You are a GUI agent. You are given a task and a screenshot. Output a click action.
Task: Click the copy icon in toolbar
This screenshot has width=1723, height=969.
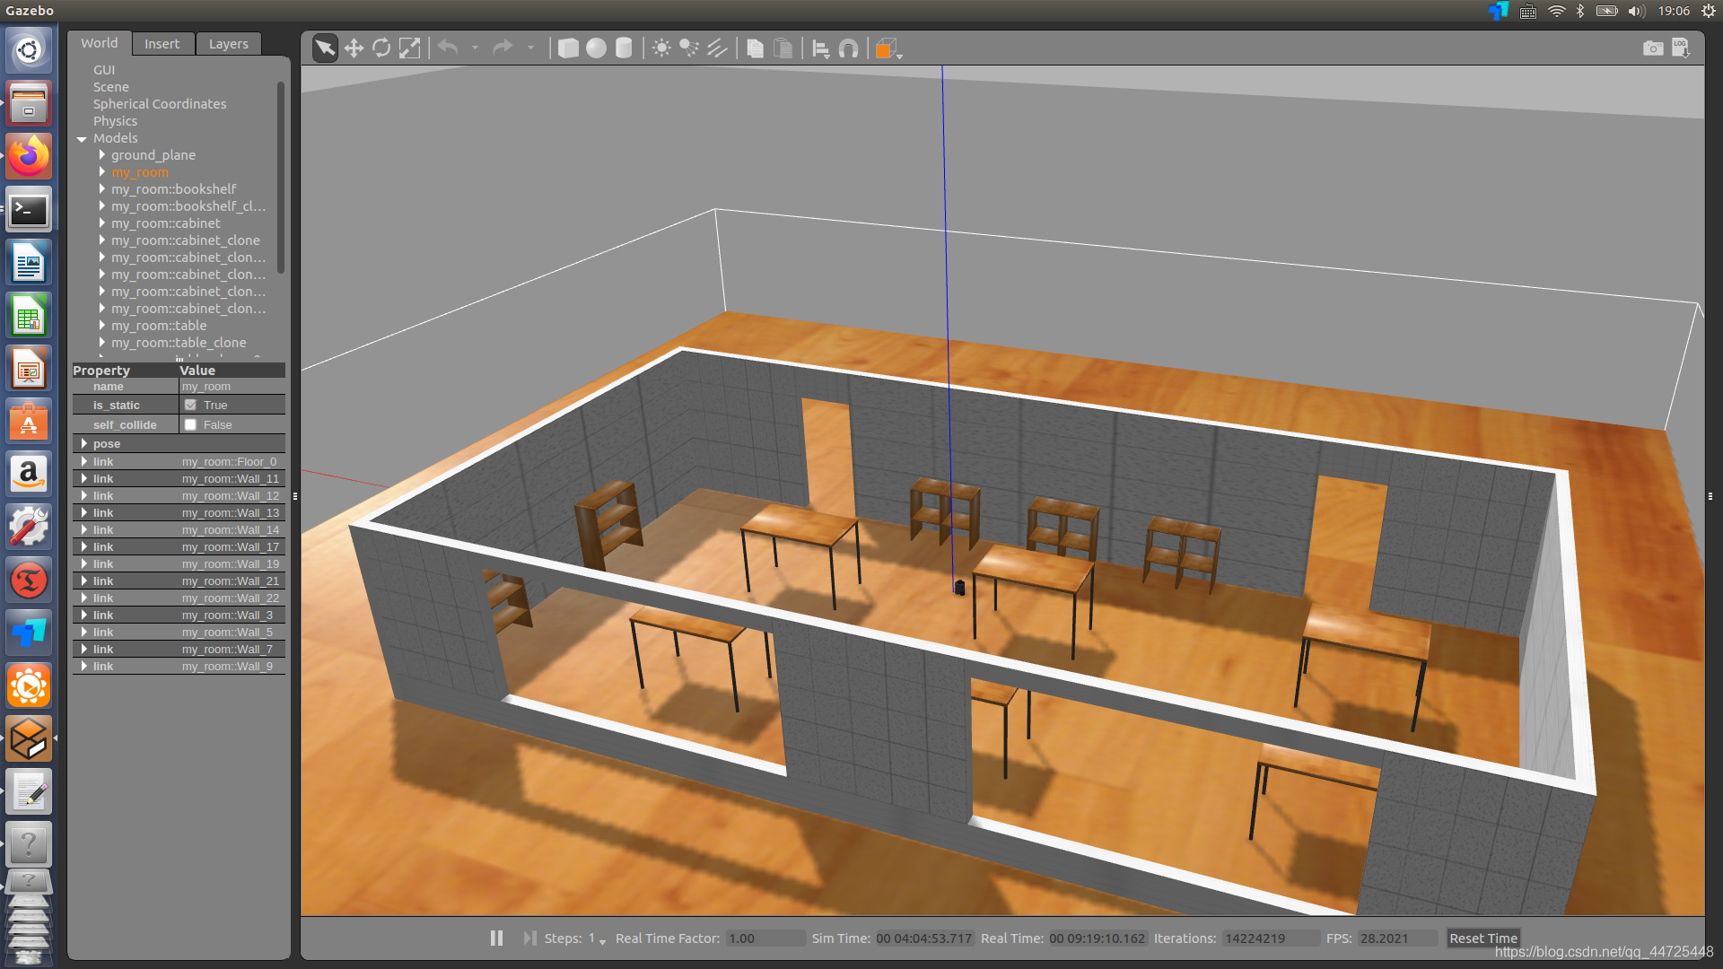click(756, 48)
